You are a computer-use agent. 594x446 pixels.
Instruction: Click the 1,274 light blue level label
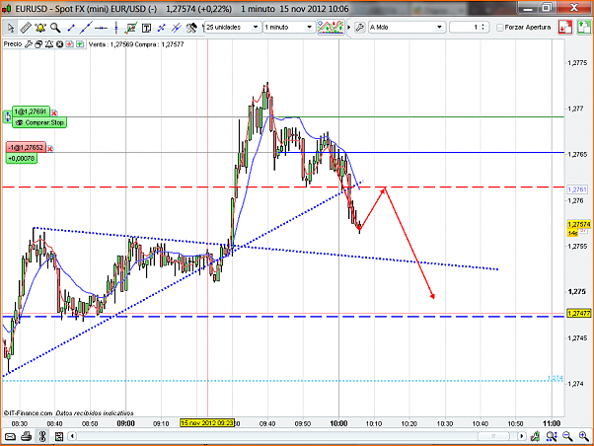click(x=556, y=378)
